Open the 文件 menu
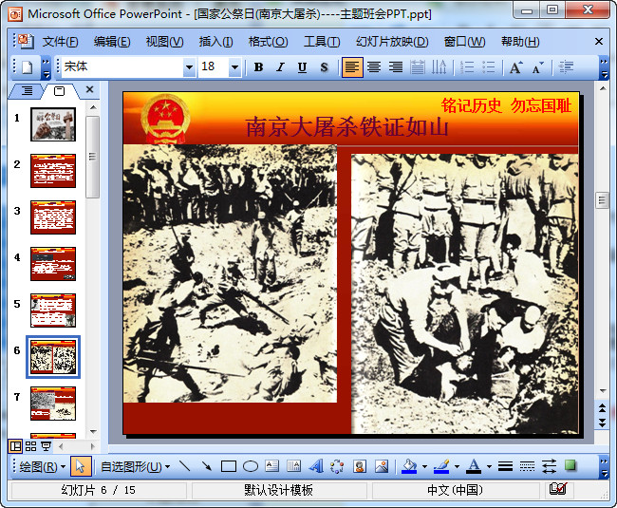 60,42
